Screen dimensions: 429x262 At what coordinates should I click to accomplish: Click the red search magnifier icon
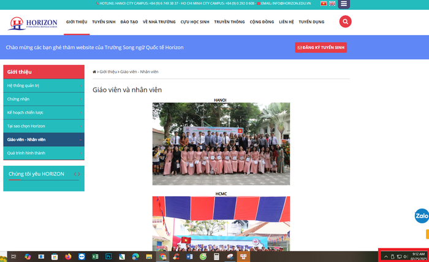pos(345,21)
